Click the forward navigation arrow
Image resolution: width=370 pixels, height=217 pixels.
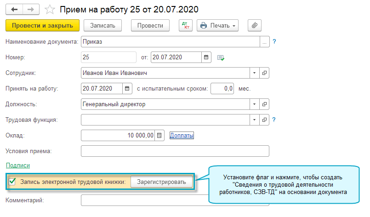pyautogui.click(x=30, y=9)
